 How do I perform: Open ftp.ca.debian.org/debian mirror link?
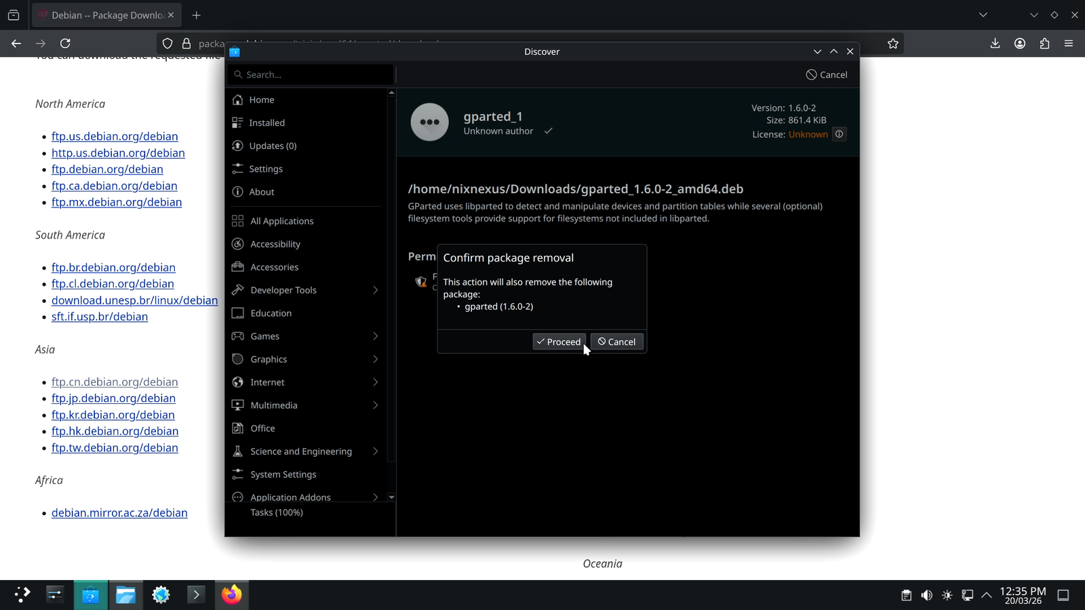(115, 186)
